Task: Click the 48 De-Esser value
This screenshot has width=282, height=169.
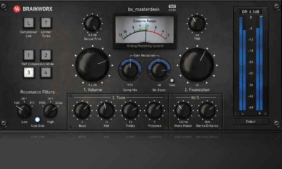Action: [159, 85]
